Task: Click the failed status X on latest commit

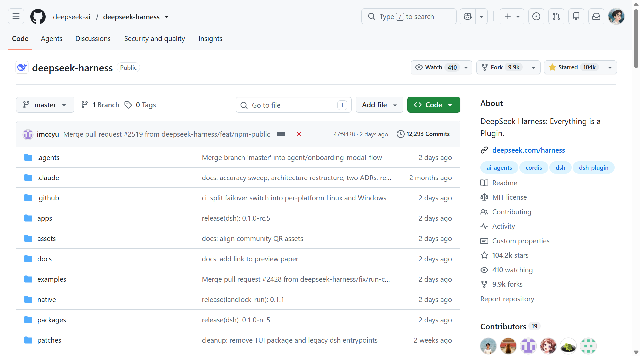Action: [x=299, y=134]
